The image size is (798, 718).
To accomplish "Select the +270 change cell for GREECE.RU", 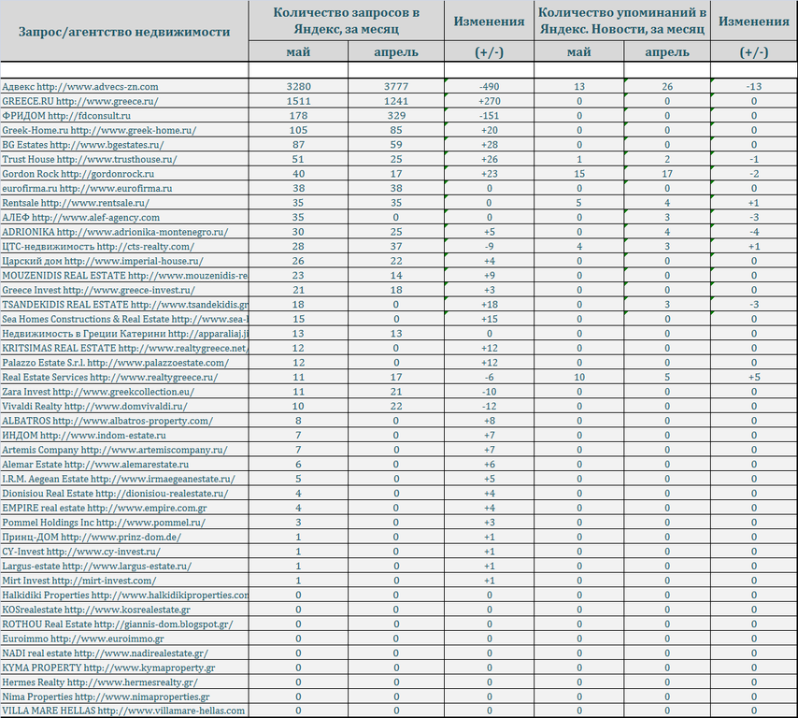I will point(489,101).
